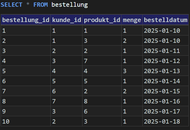Click kunde_id 3 in the 2025-01-17 row
The width and height of the screenshot is (190, 130).
[x=66, y=111]
